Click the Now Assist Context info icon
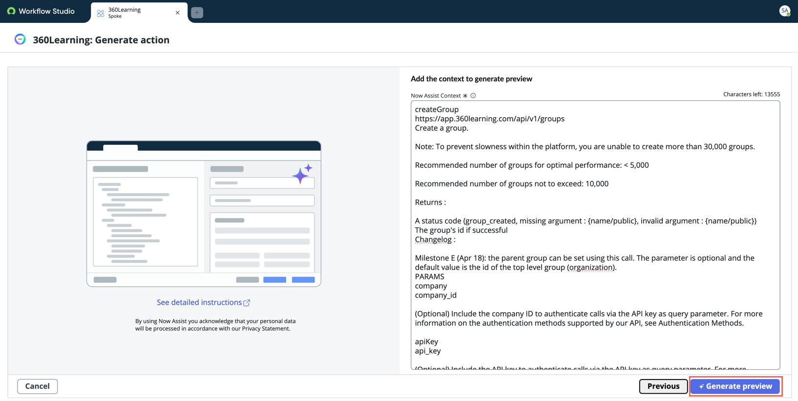798x401 pixels. [473, 96]
